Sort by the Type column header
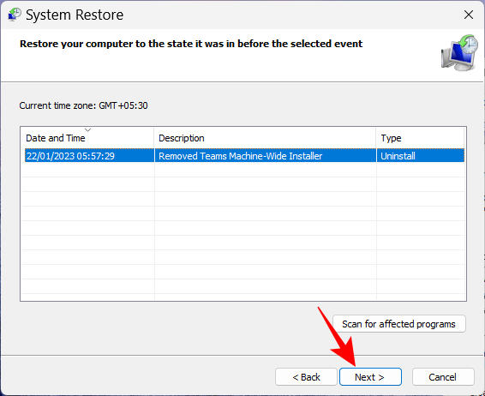 click(421, 138)
